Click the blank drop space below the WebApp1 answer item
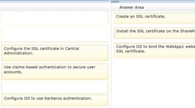195x108 pixels. [x=154, y=83]
